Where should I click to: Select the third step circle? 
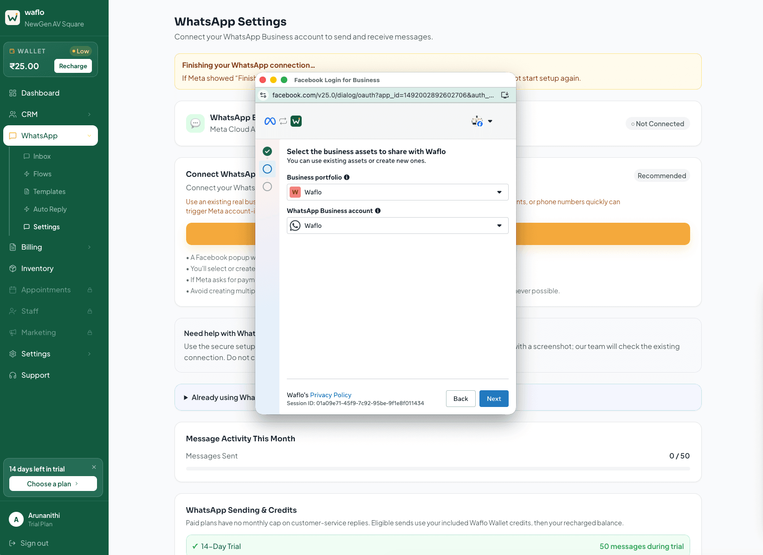click(x=267, y=187)
